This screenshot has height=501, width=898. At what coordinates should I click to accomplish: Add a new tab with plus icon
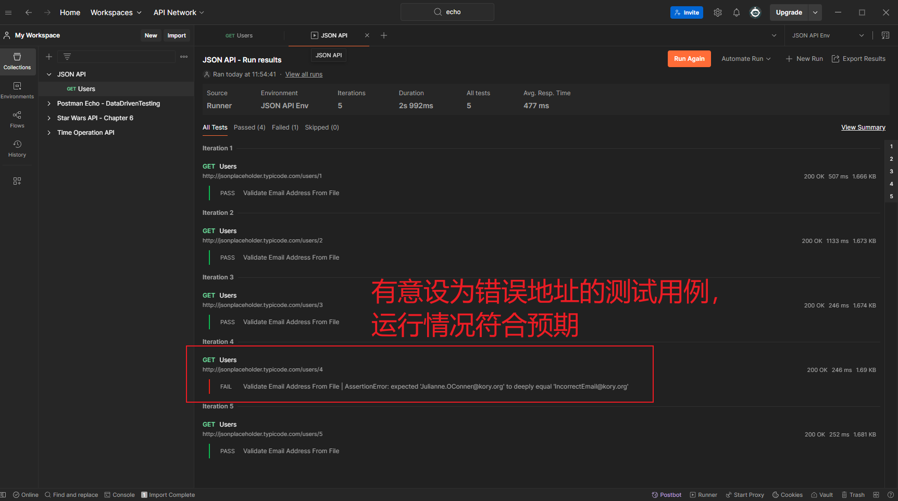pos(384,35)
